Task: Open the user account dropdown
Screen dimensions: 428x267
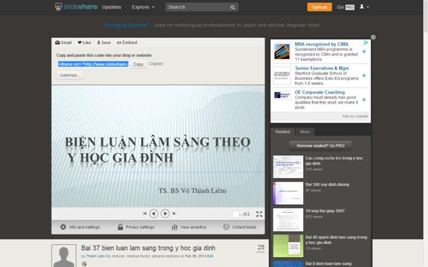Action: (364, 7)
